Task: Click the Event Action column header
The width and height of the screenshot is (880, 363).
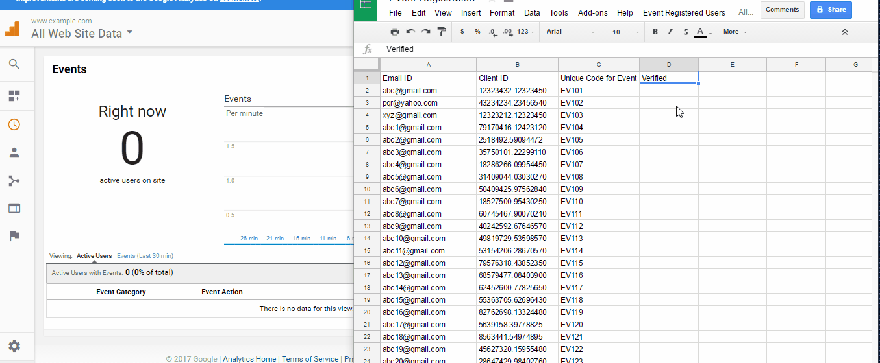Action: pyautogui.click(x=222, y=292)
